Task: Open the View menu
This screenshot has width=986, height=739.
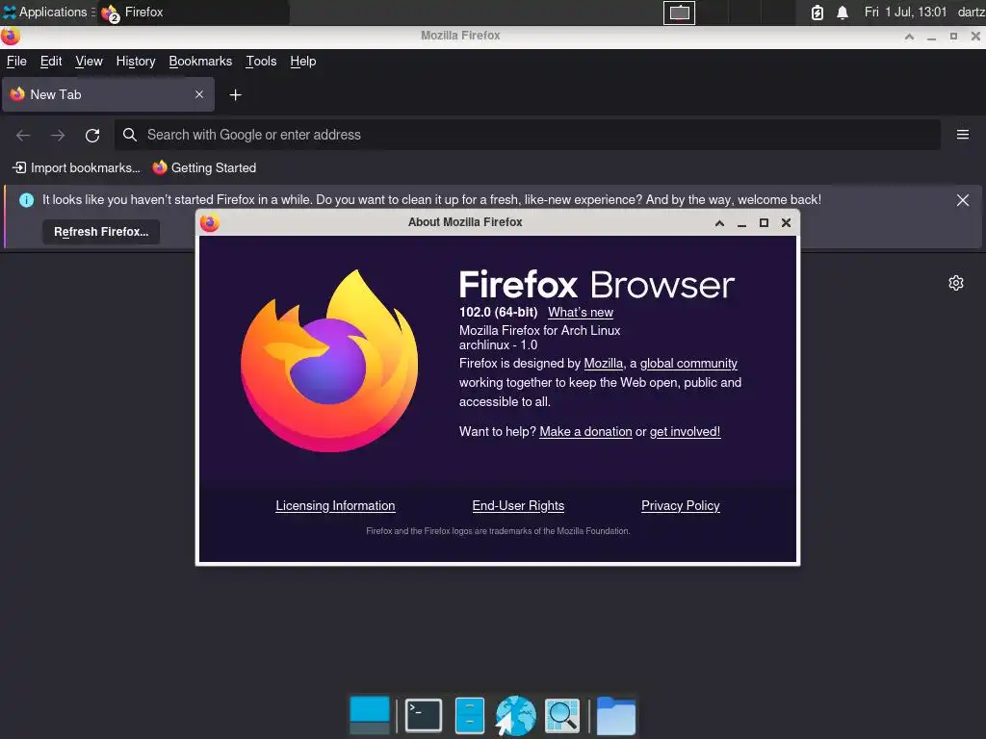Action: [x=89, y=61]
